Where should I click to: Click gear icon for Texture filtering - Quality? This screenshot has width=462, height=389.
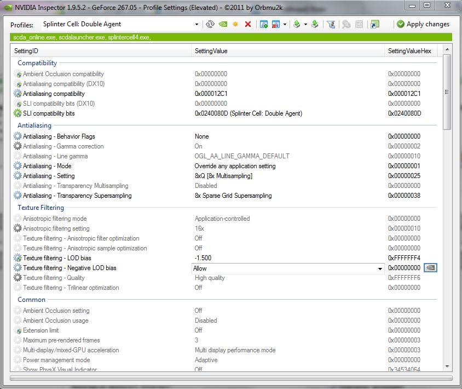click(x=18, y=278)
